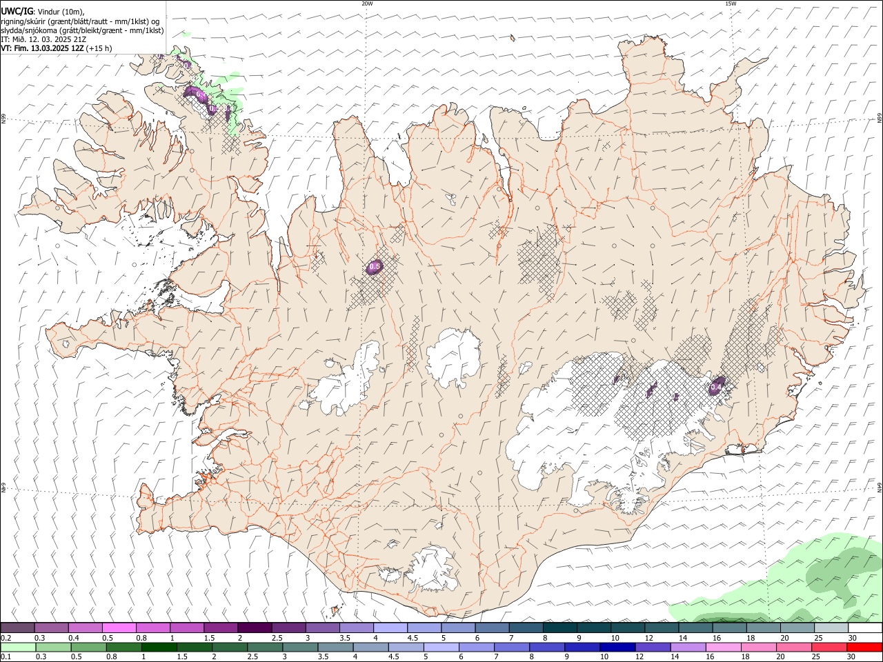Click the pale green swatch labeled 0.1
This screenshot has height=662, width=883.
coord(18,647)
